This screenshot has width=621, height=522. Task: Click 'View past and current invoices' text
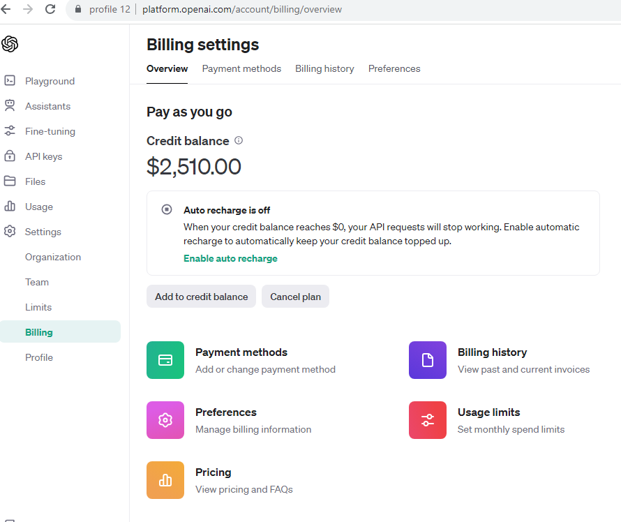point(523,369)
